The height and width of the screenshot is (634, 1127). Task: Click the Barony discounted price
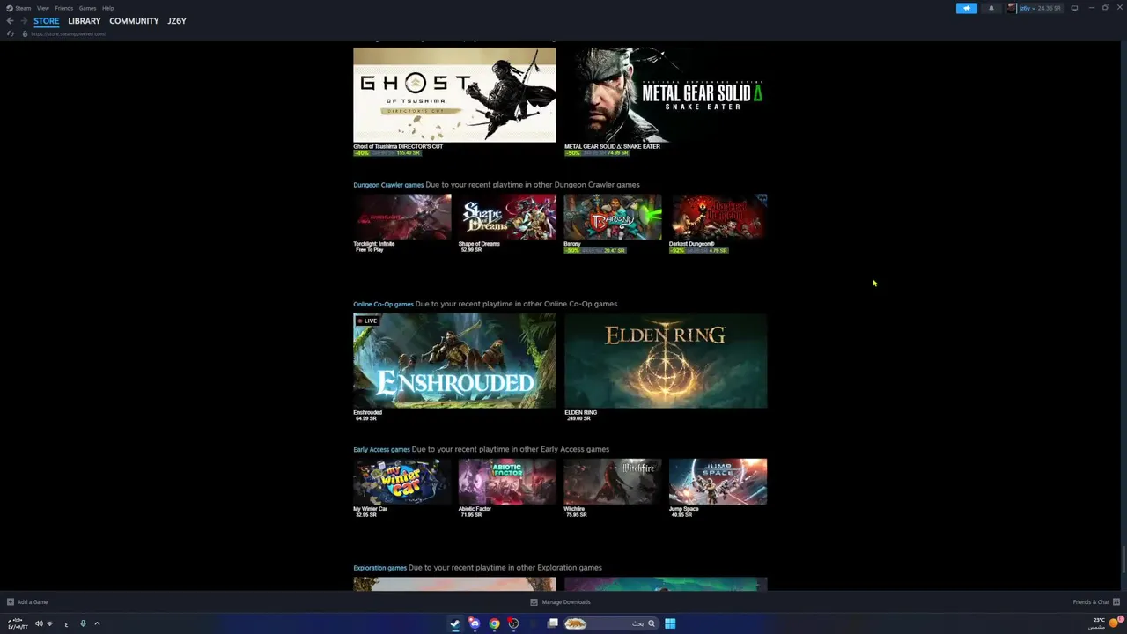(x=615, y=250)
